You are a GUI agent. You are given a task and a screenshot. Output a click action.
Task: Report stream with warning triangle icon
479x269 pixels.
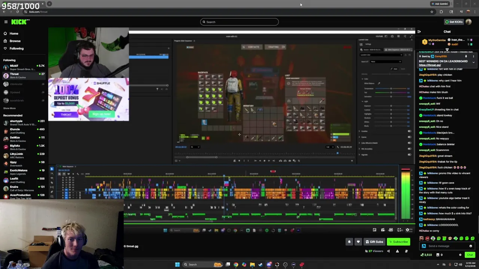[398, 251]
